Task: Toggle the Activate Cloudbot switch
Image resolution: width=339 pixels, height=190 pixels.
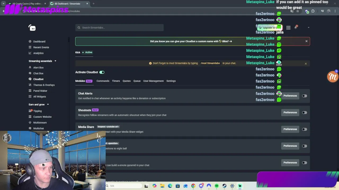Action: point(102,72)
